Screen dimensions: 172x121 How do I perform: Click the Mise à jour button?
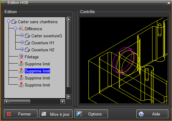click(x=56, y=114)
